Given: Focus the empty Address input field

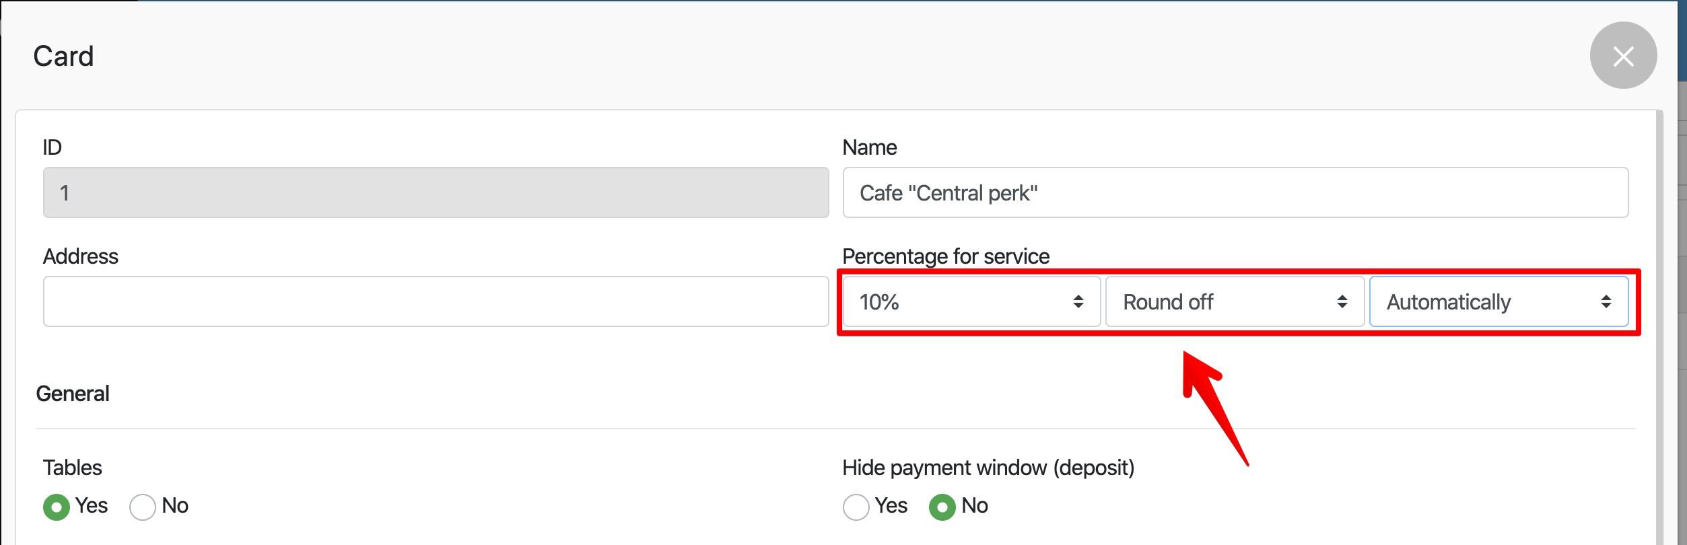Looking at the screenshot, I should click(x=436, y=301).
